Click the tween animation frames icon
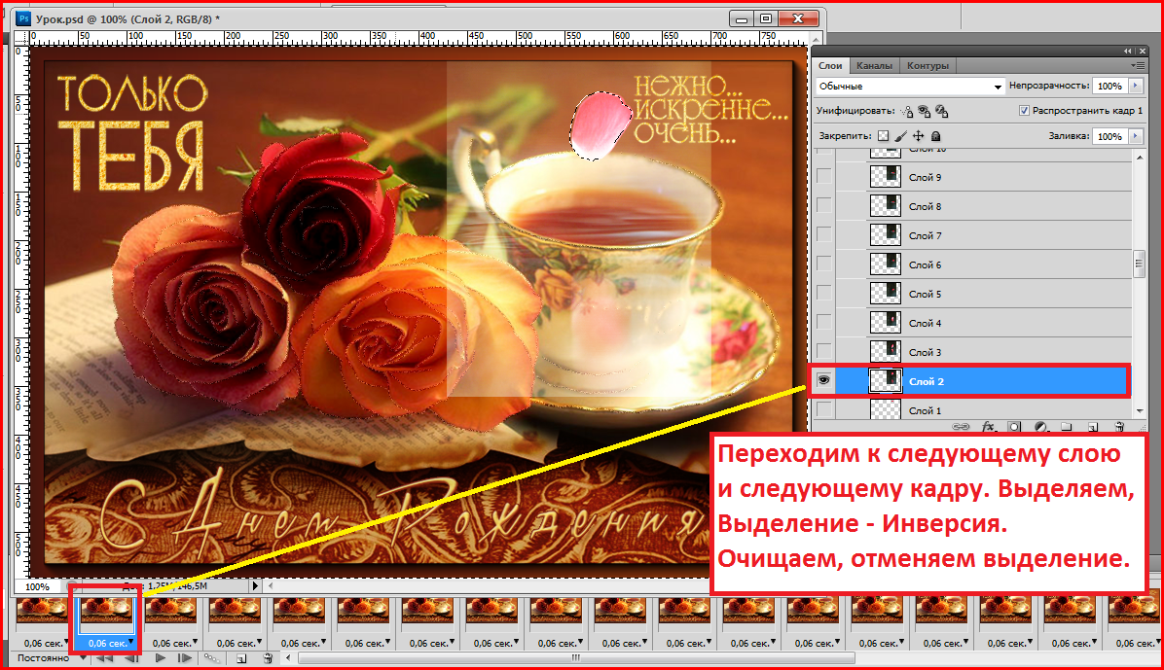The image size is (1164, 670). [x=212, y=658]
